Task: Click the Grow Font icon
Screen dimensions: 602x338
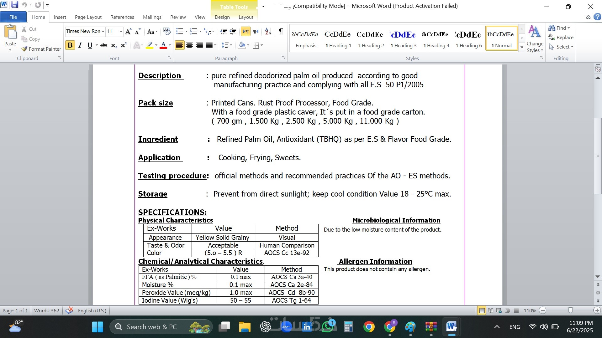Action: point(128,31)
